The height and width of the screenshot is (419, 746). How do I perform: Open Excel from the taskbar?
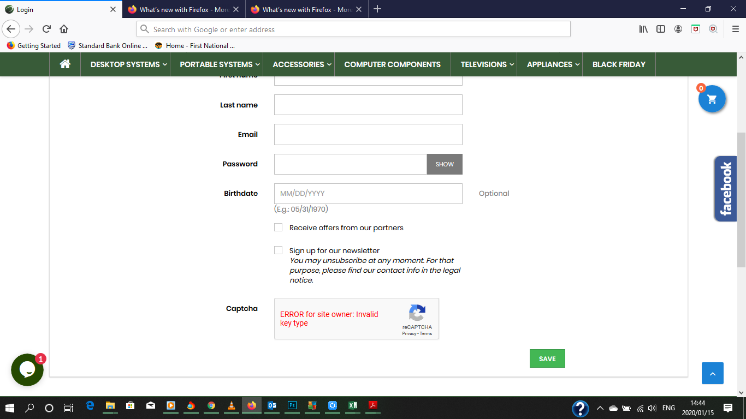[352, 406]
